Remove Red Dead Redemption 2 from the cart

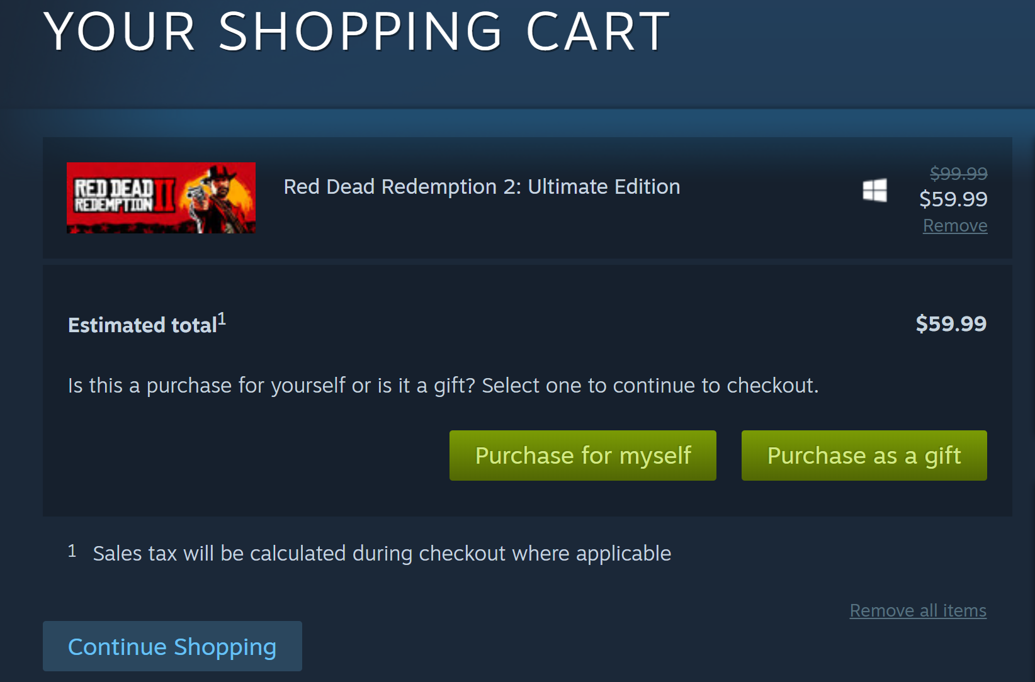(954, 226)
